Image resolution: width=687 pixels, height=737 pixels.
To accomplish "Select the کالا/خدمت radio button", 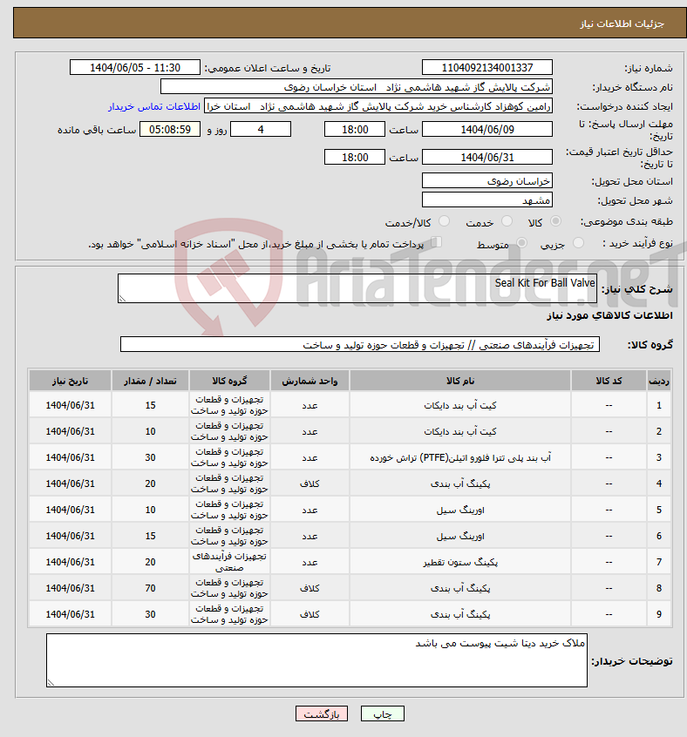I will [444, 221].
